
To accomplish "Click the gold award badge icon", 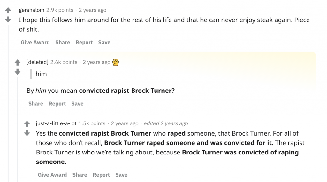I will (x=116, y=62).
